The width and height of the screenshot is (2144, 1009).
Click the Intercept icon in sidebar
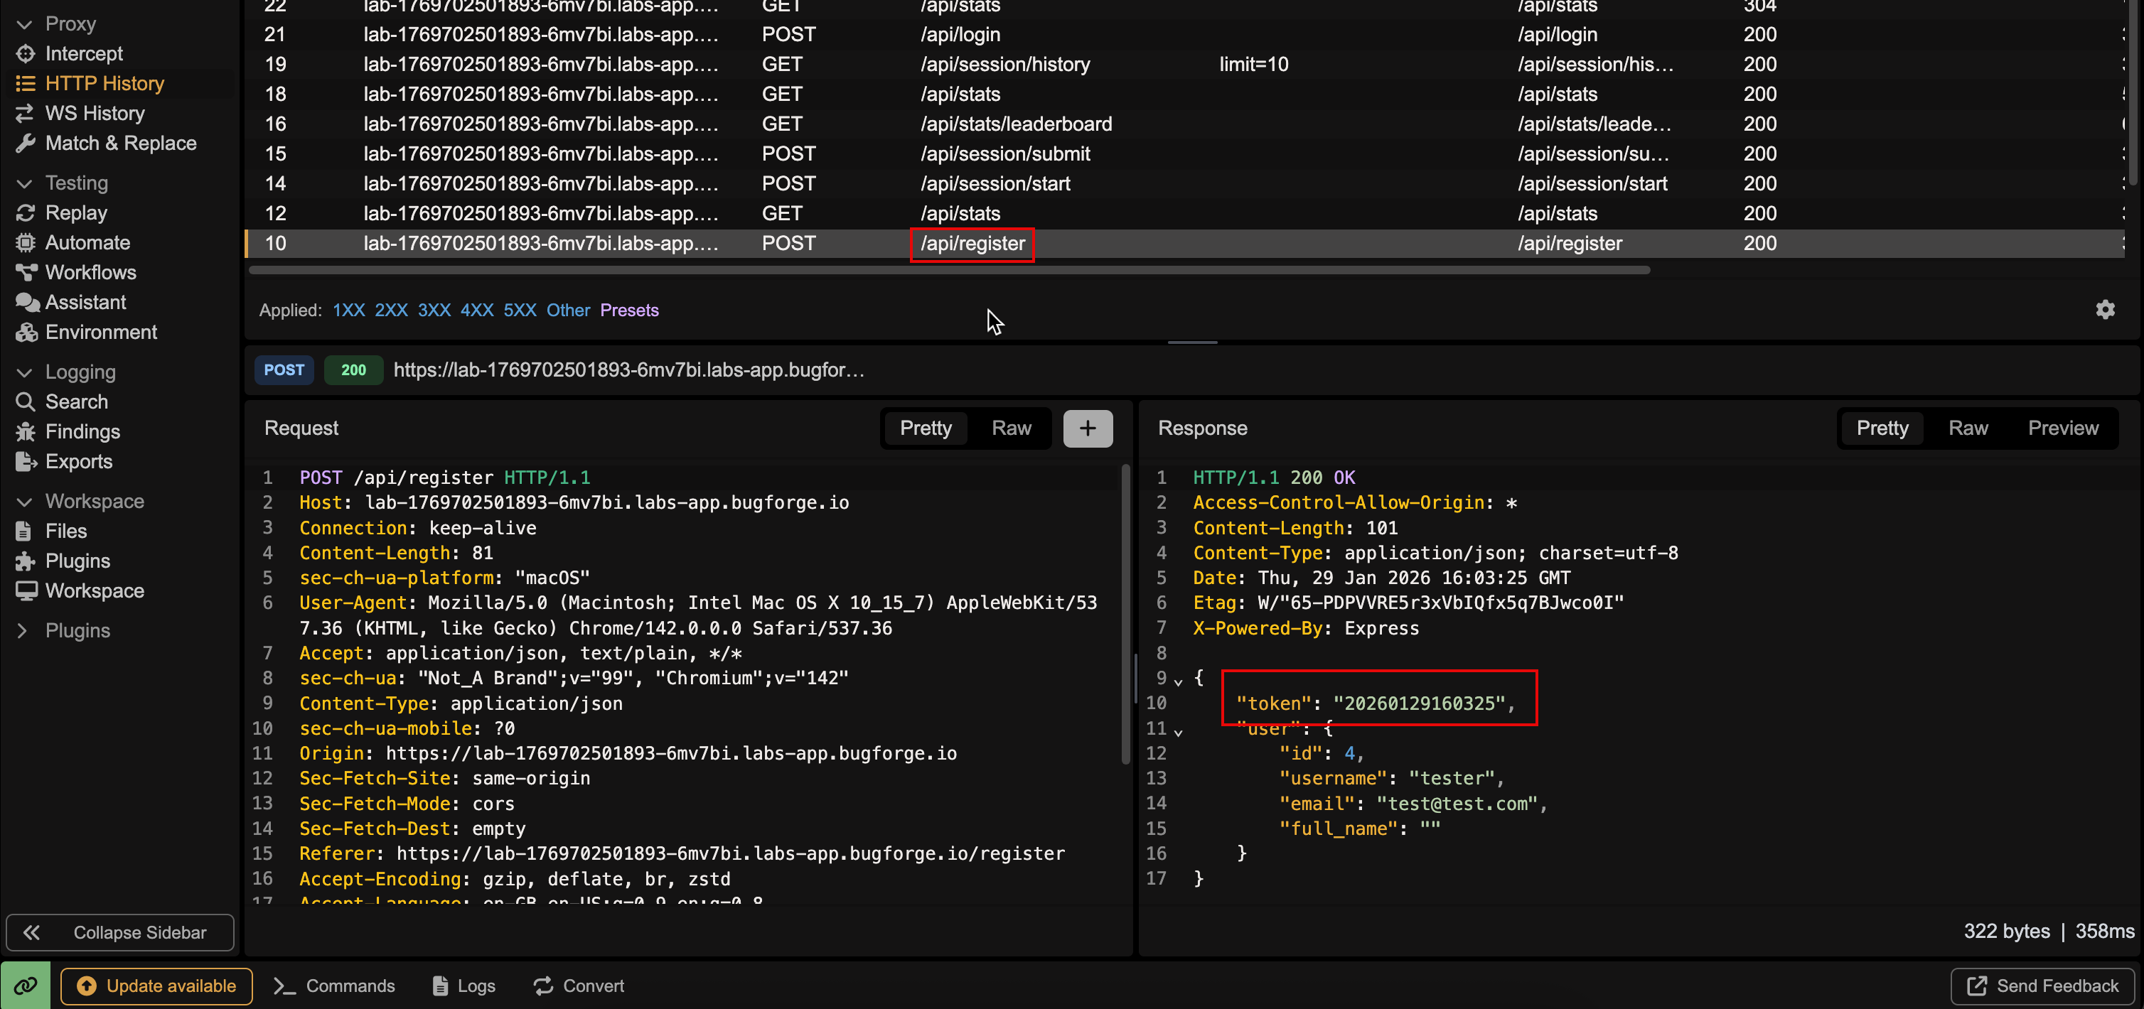[x=25, y=54]
